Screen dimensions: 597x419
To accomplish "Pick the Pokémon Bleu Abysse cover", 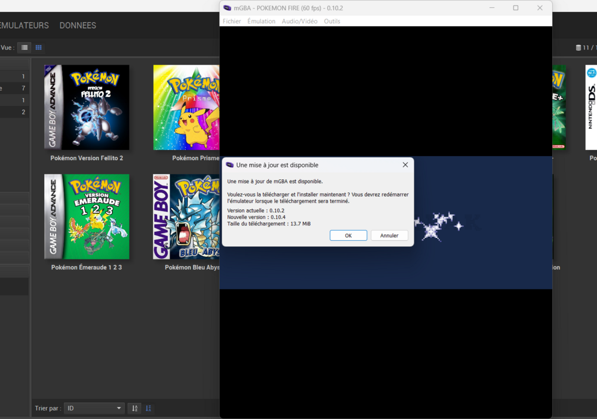I will pos(186,216).
